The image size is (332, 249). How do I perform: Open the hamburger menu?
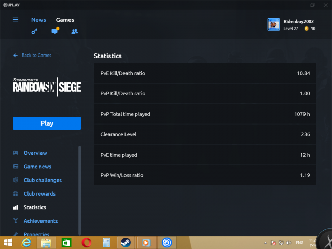16,20
